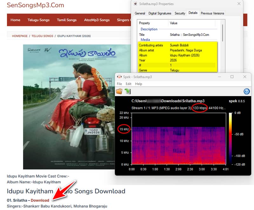Click Album Name:-Idupu Kayitham text
This screenshot has width=254, height=210.
(x=34, y=182)
